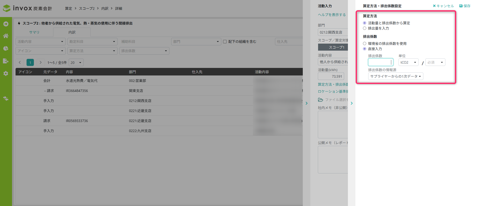Select 直接入力 radio option
This screenshot has width=480, height=206.
365,49
